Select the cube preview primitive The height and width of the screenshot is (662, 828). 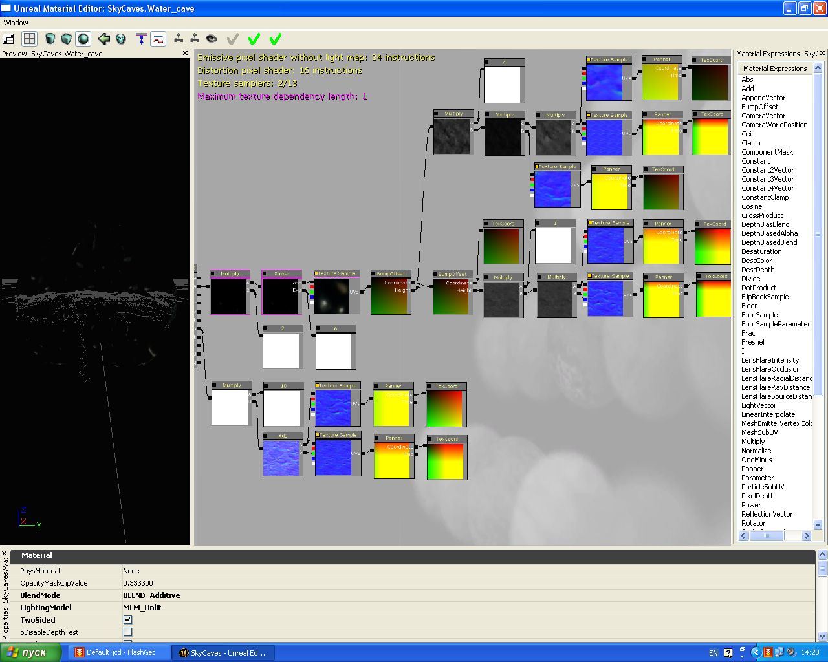click(x=66, y=39)
